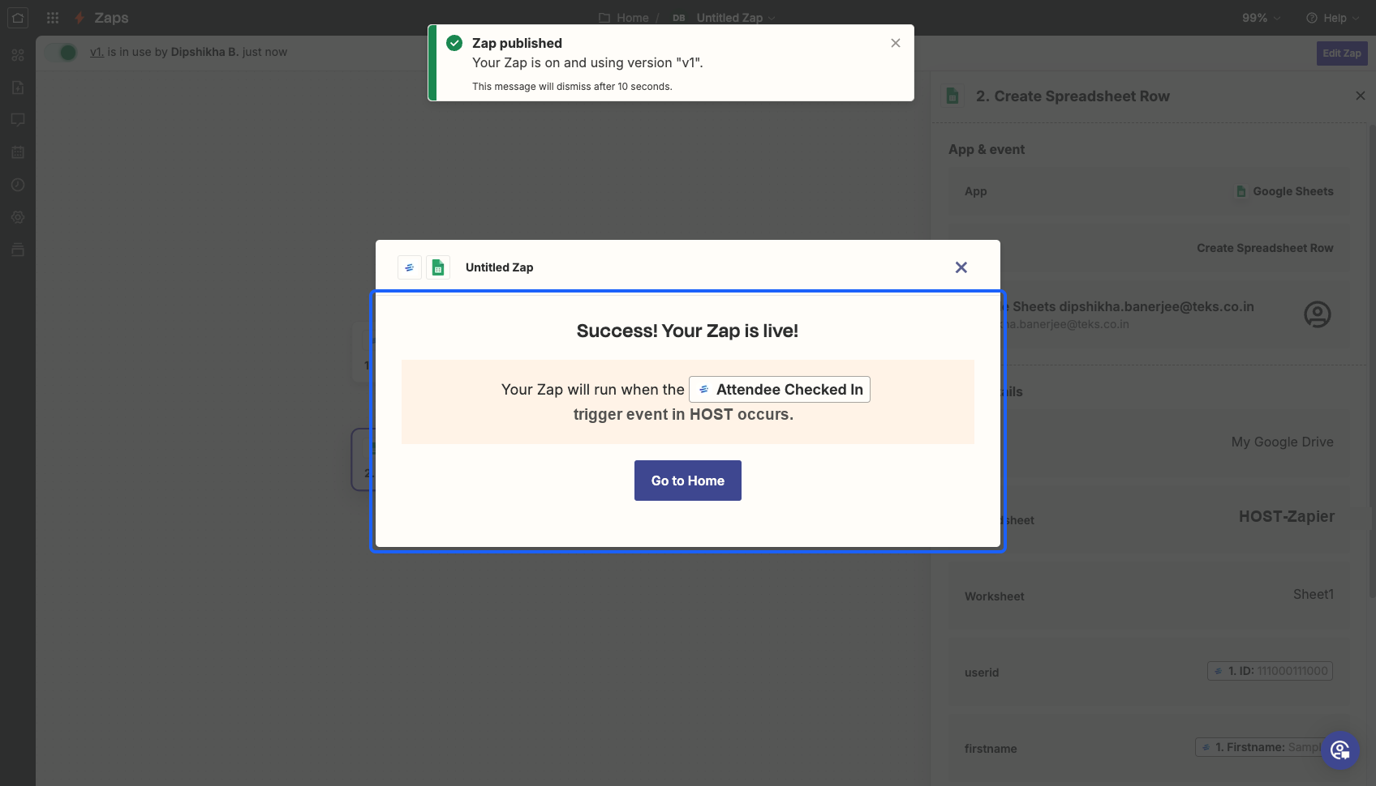This screenshot has height=786, width=1376.
Task: Click the Google Sheets icon in dialog header
Action: (438, 267)
